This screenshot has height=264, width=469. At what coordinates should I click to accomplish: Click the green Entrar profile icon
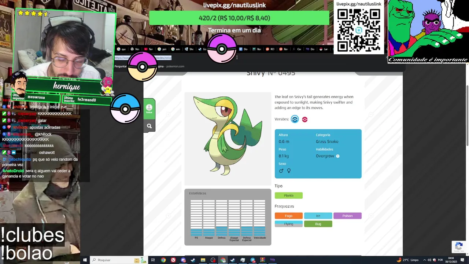point(149,109)
